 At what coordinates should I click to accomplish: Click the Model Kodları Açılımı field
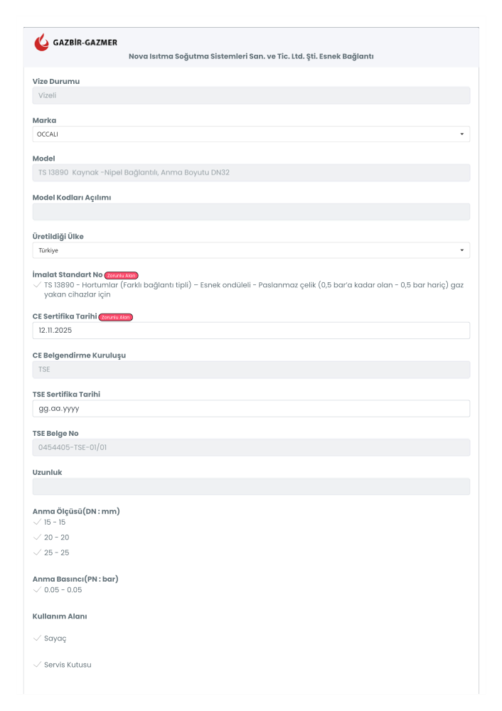click(x=251, y=212)
